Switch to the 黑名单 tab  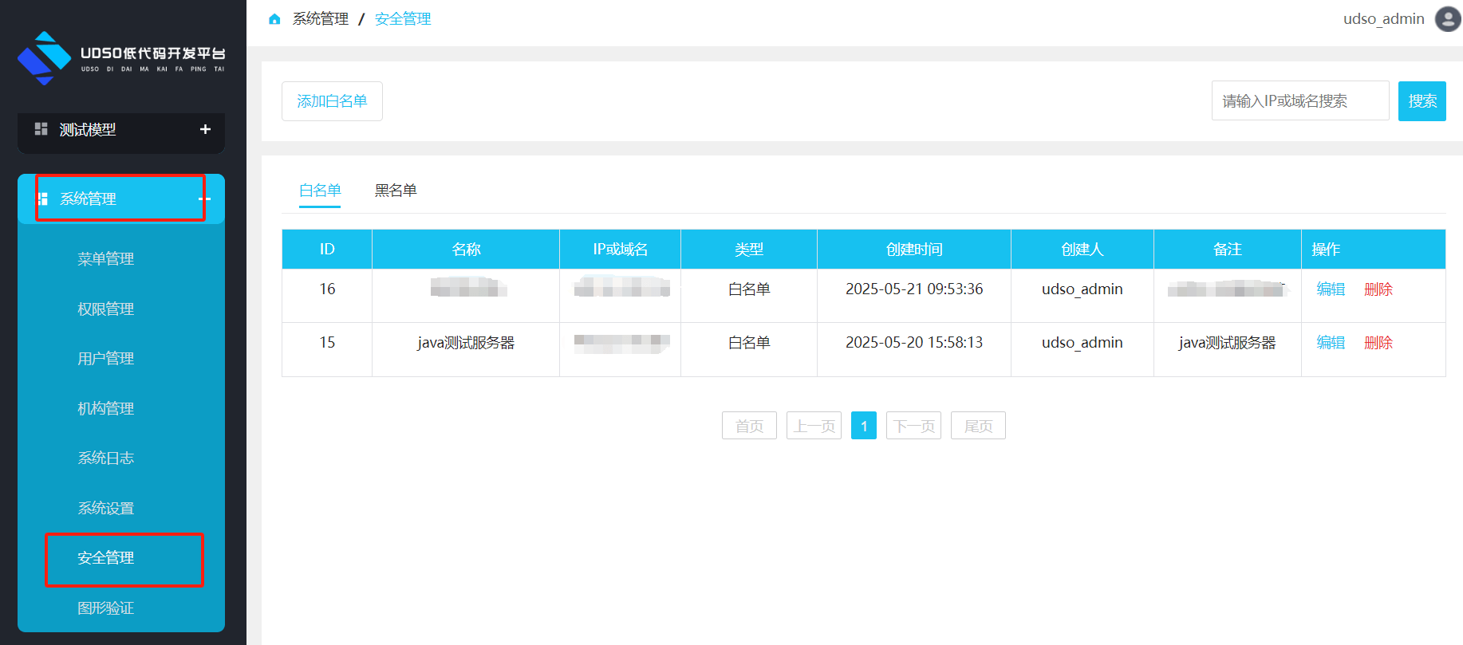396,191
